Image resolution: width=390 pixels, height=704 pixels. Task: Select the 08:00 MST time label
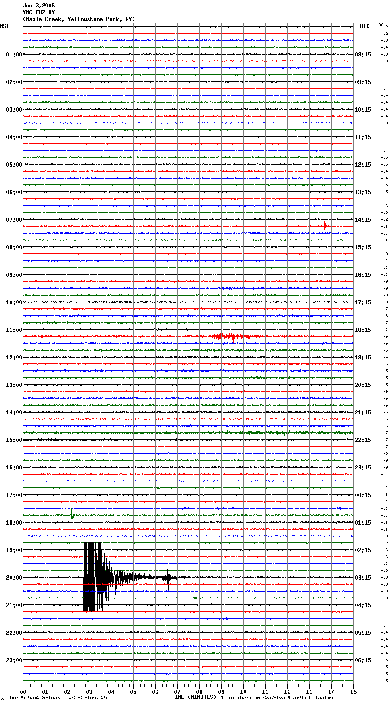(14, 247)
